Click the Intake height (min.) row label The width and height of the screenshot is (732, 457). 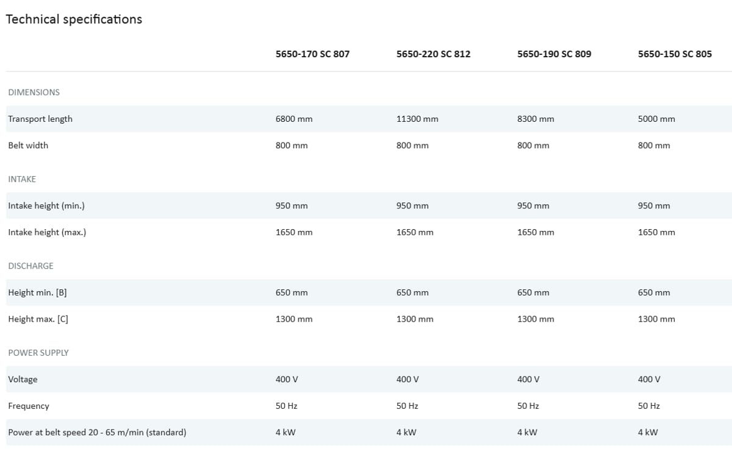pos(46,206)
